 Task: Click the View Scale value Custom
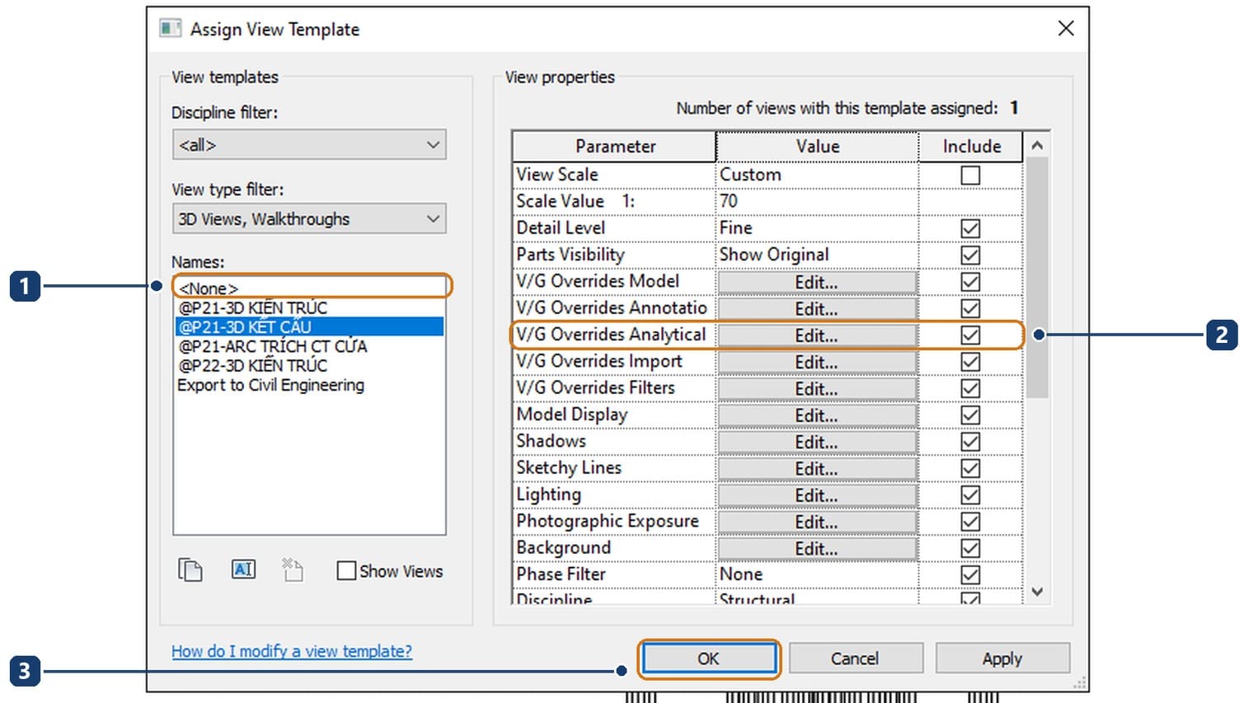point(817,175)
